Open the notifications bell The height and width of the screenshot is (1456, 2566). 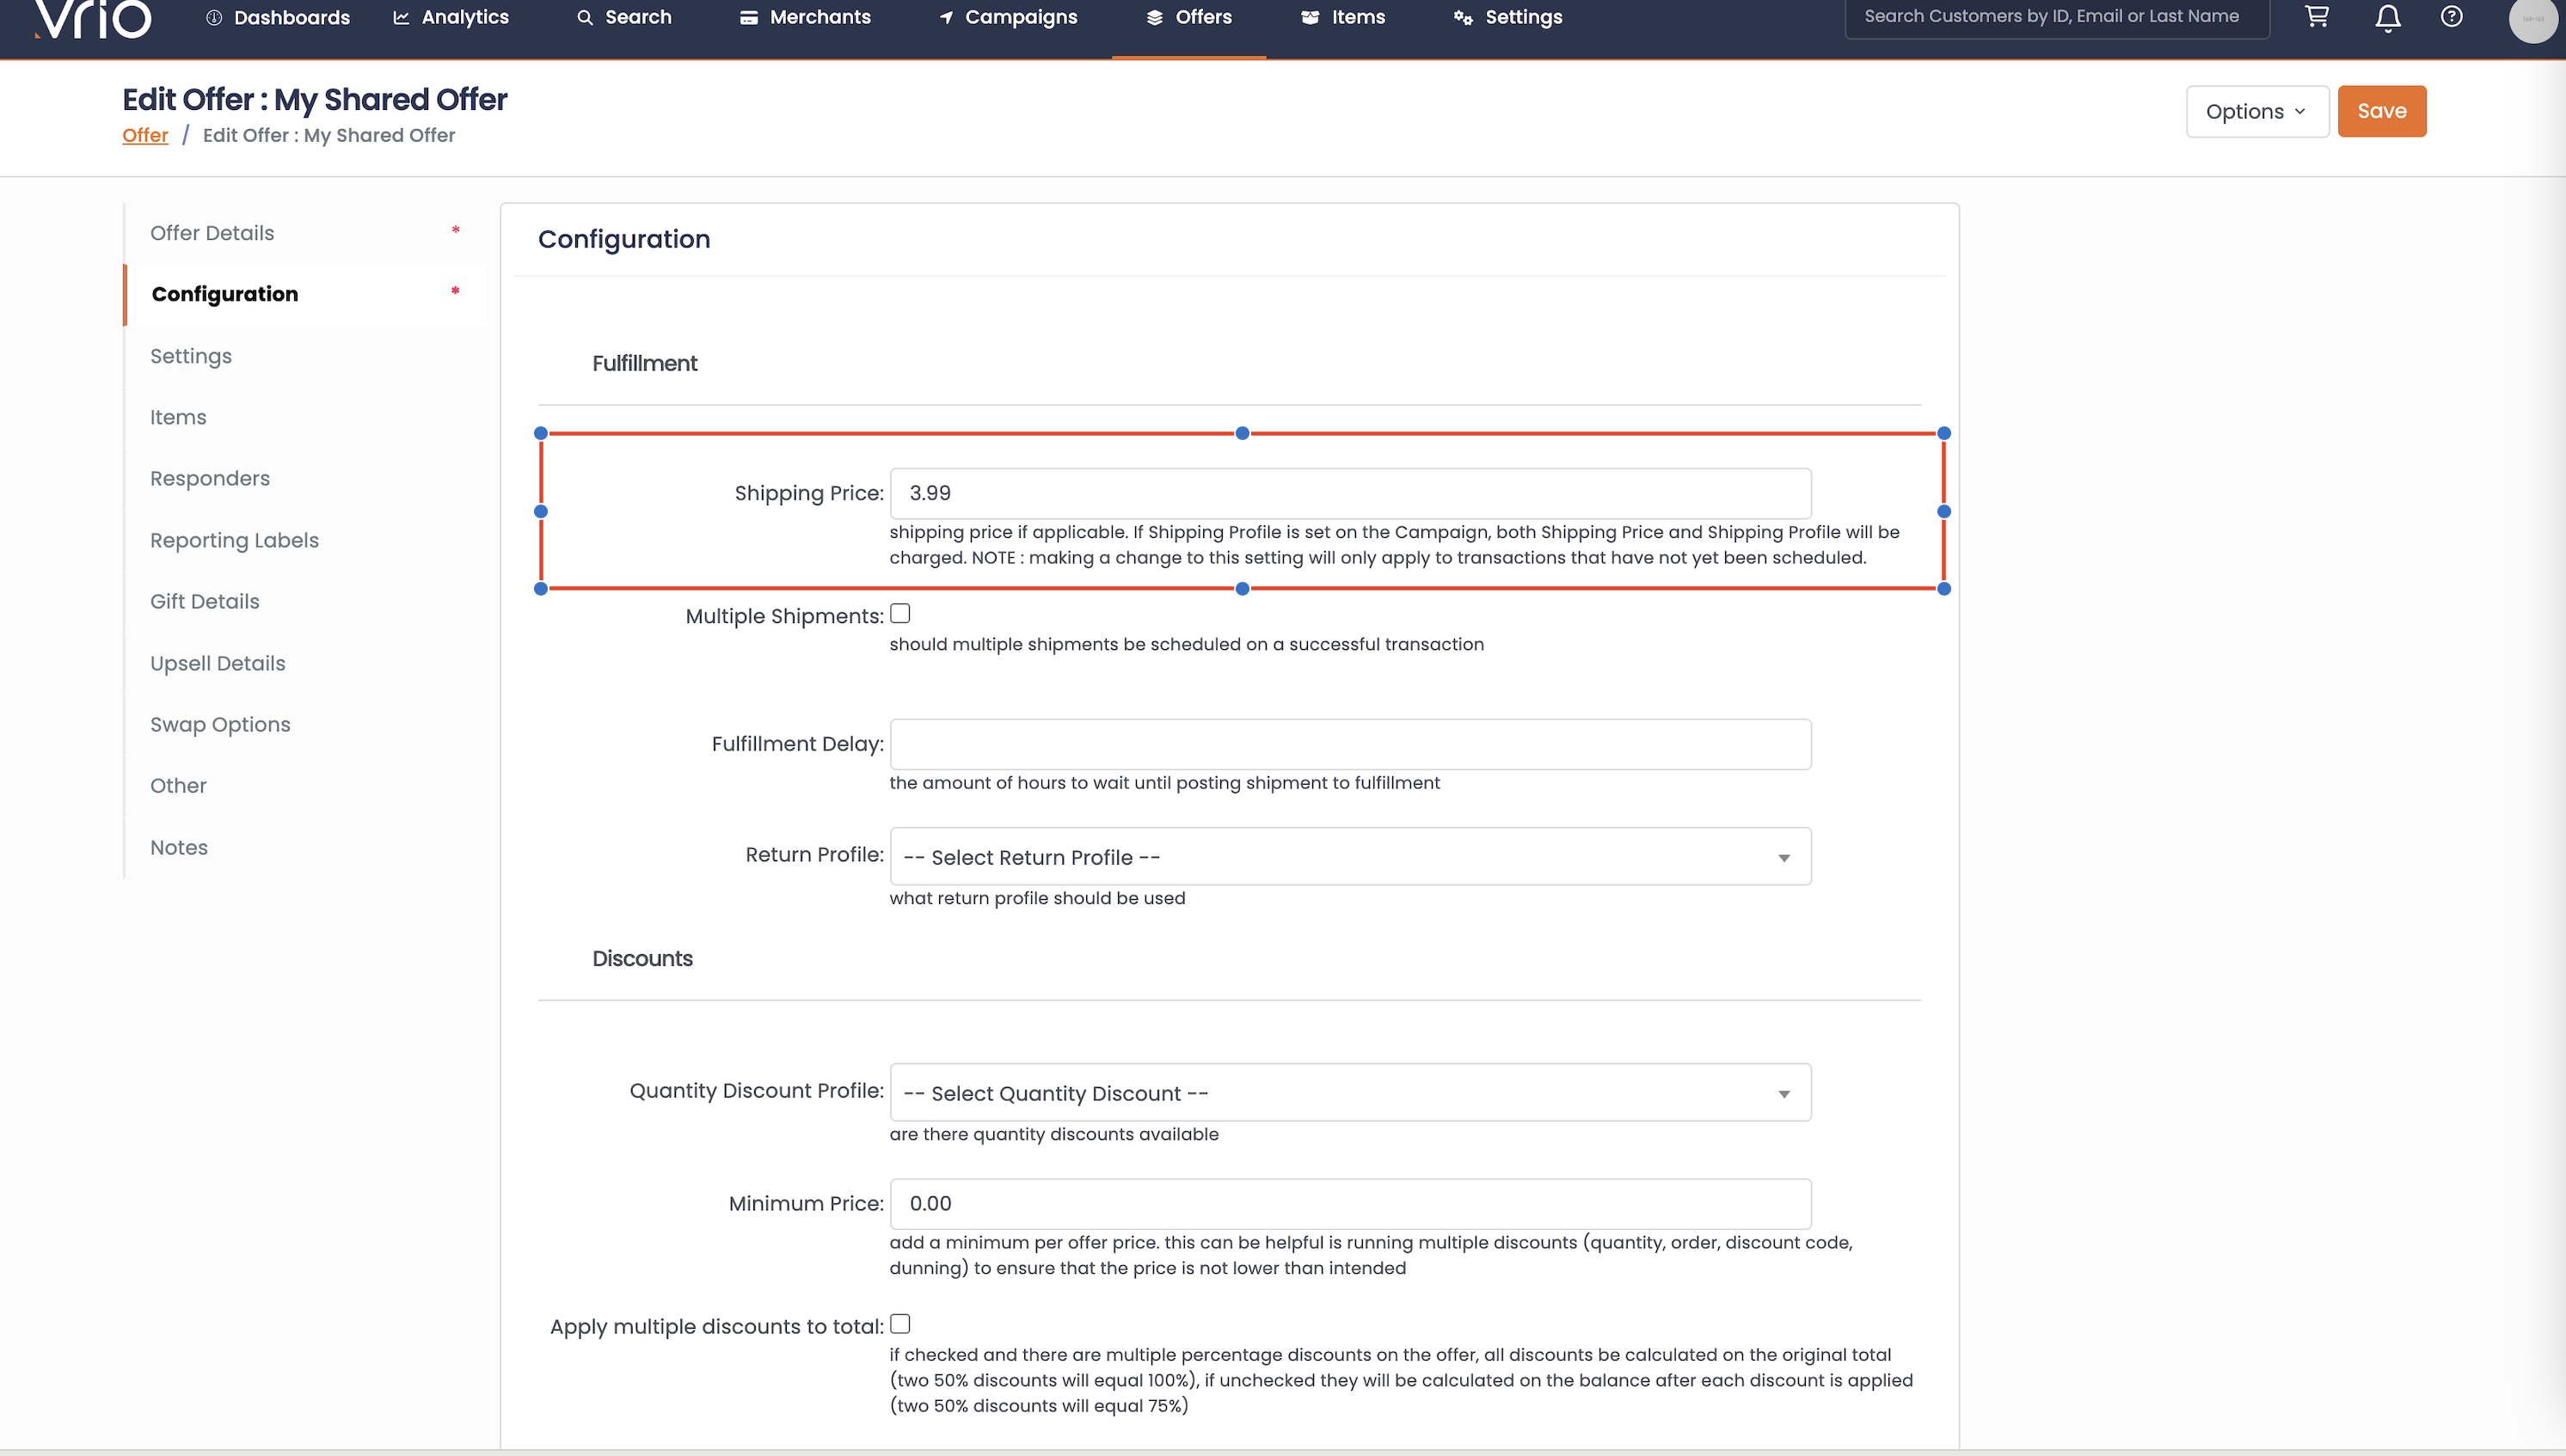pyautogui.click(x=2388, y=17)
